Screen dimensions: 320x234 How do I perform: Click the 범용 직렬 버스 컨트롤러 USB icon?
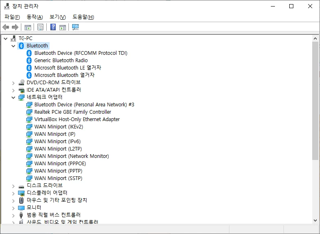pyautogui.click(x=21, y=215)
